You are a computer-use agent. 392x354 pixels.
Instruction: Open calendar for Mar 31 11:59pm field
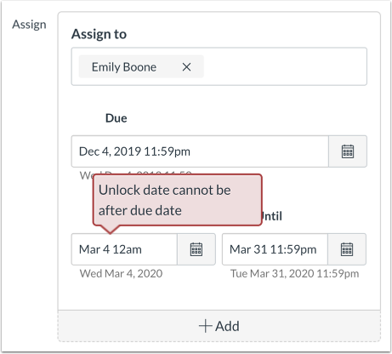click(x=347, y=249)
